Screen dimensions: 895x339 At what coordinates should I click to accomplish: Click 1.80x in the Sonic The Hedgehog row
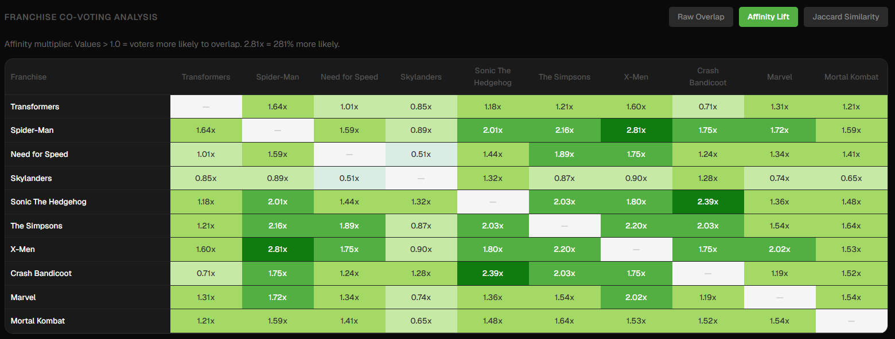point(636,202)
